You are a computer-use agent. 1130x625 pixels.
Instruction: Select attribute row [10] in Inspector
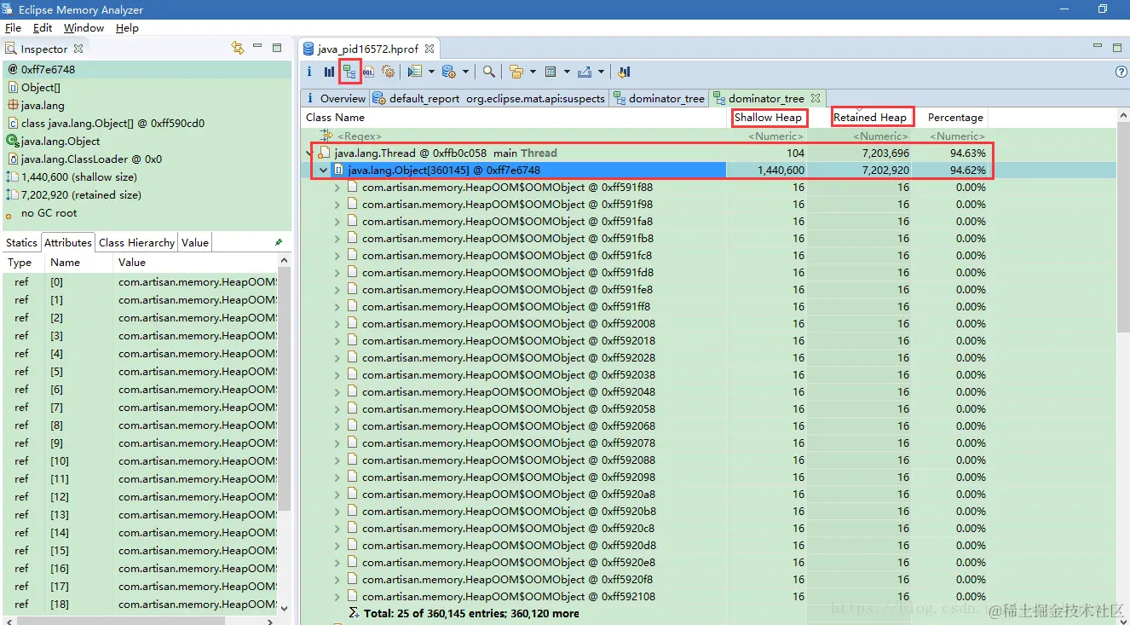[x=141, y=461]
